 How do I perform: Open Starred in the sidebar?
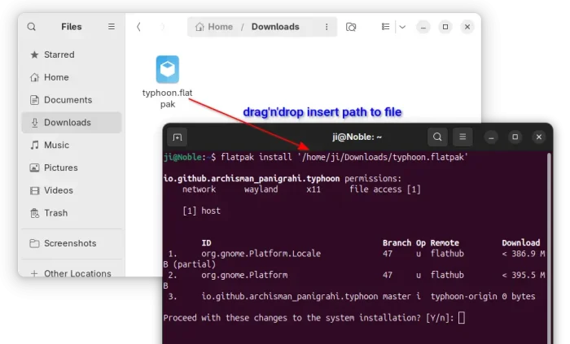(72, 54)
